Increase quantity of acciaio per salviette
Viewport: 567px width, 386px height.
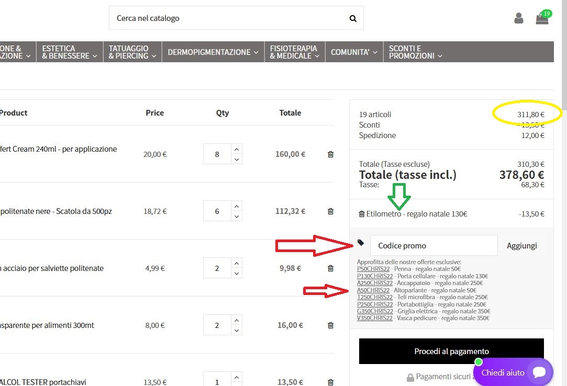[237, 263]
